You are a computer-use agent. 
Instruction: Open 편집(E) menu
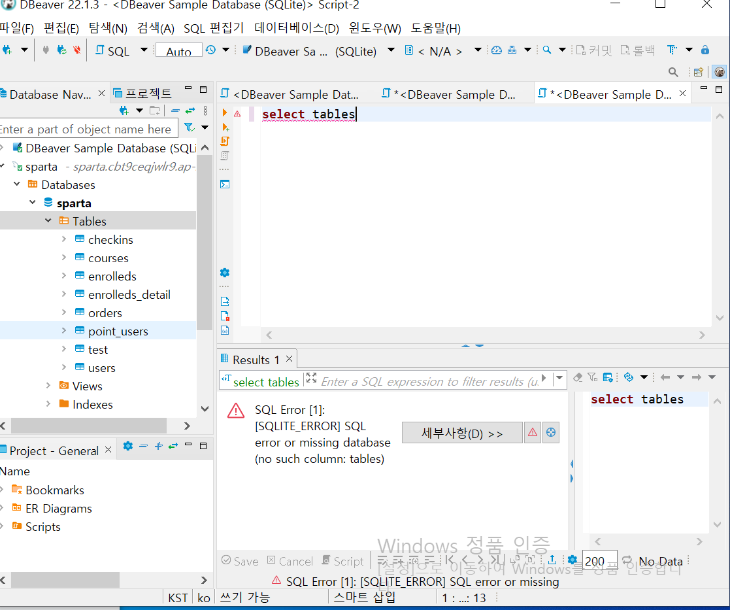[61, 28]
